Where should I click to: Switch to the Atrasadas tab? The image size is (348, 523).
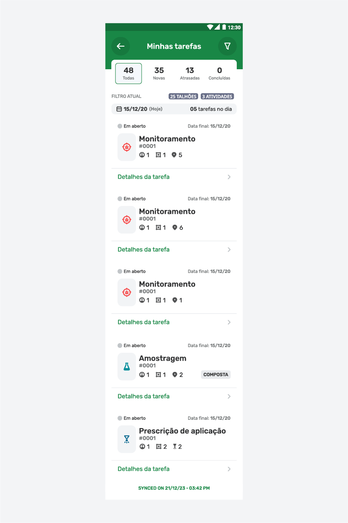tap(190, 74)
